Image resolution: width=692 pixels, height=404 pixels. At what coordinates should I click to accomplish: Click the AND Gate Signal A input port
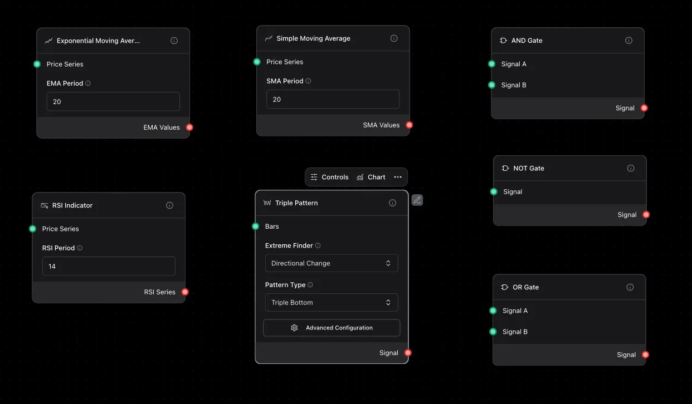491,64
